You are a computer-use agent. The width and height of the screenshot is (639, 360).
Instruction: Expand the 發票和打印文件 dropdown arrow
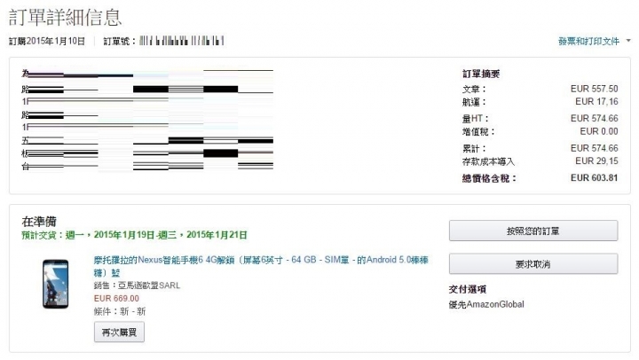(628, 41)
